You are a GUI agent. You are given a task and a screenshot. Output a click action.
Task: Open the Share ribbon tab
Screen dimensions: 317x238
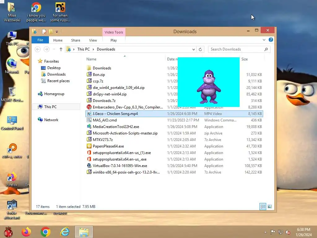tap(76, 40)
